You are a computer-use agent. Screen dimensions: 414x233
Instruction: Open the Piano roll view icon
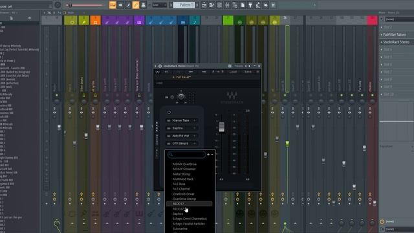click(x=212, y=5)
